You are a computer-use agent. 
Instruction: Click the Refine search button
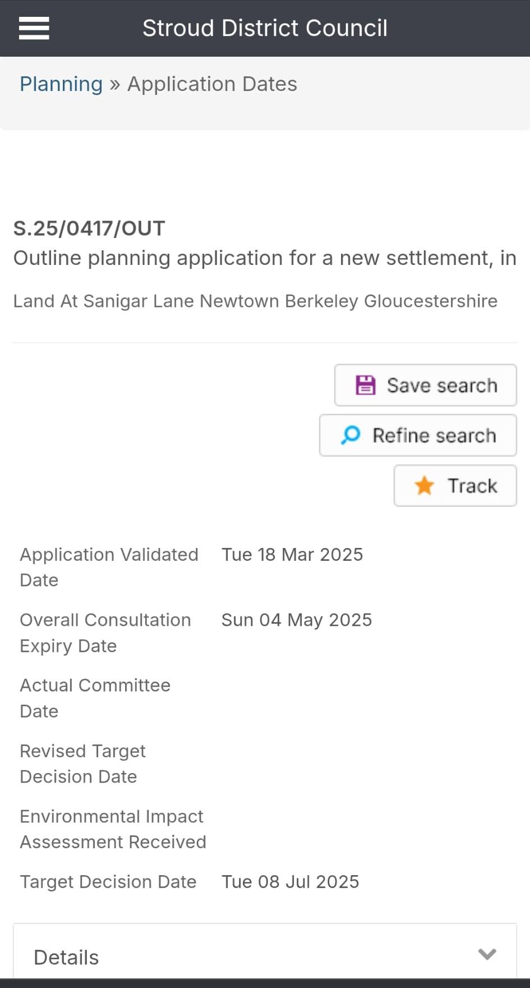(418, 435)
